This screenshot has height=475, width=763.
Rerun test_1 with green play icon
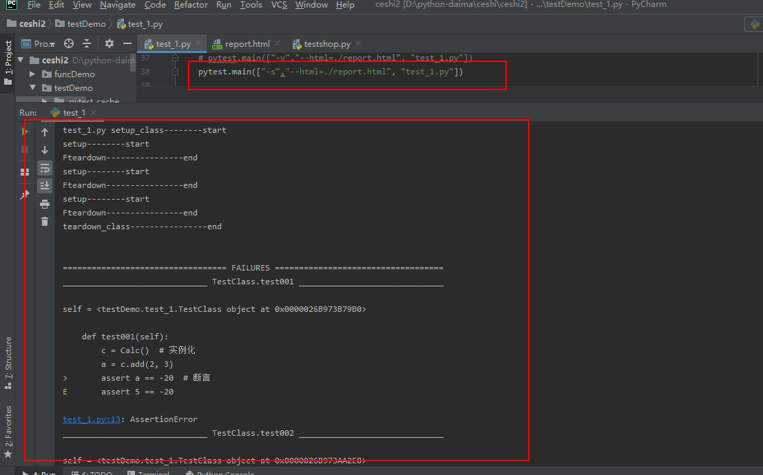point(25,131)
